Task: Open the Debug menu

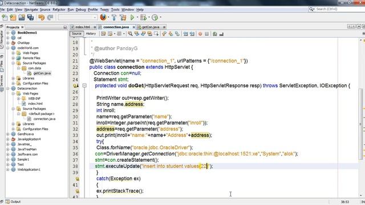Action: click(x=81, y=10)
